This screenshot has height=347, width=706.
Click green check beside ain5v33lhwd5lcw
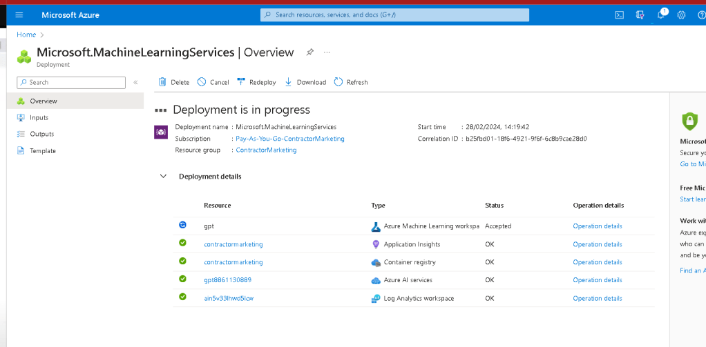point(182,297)
